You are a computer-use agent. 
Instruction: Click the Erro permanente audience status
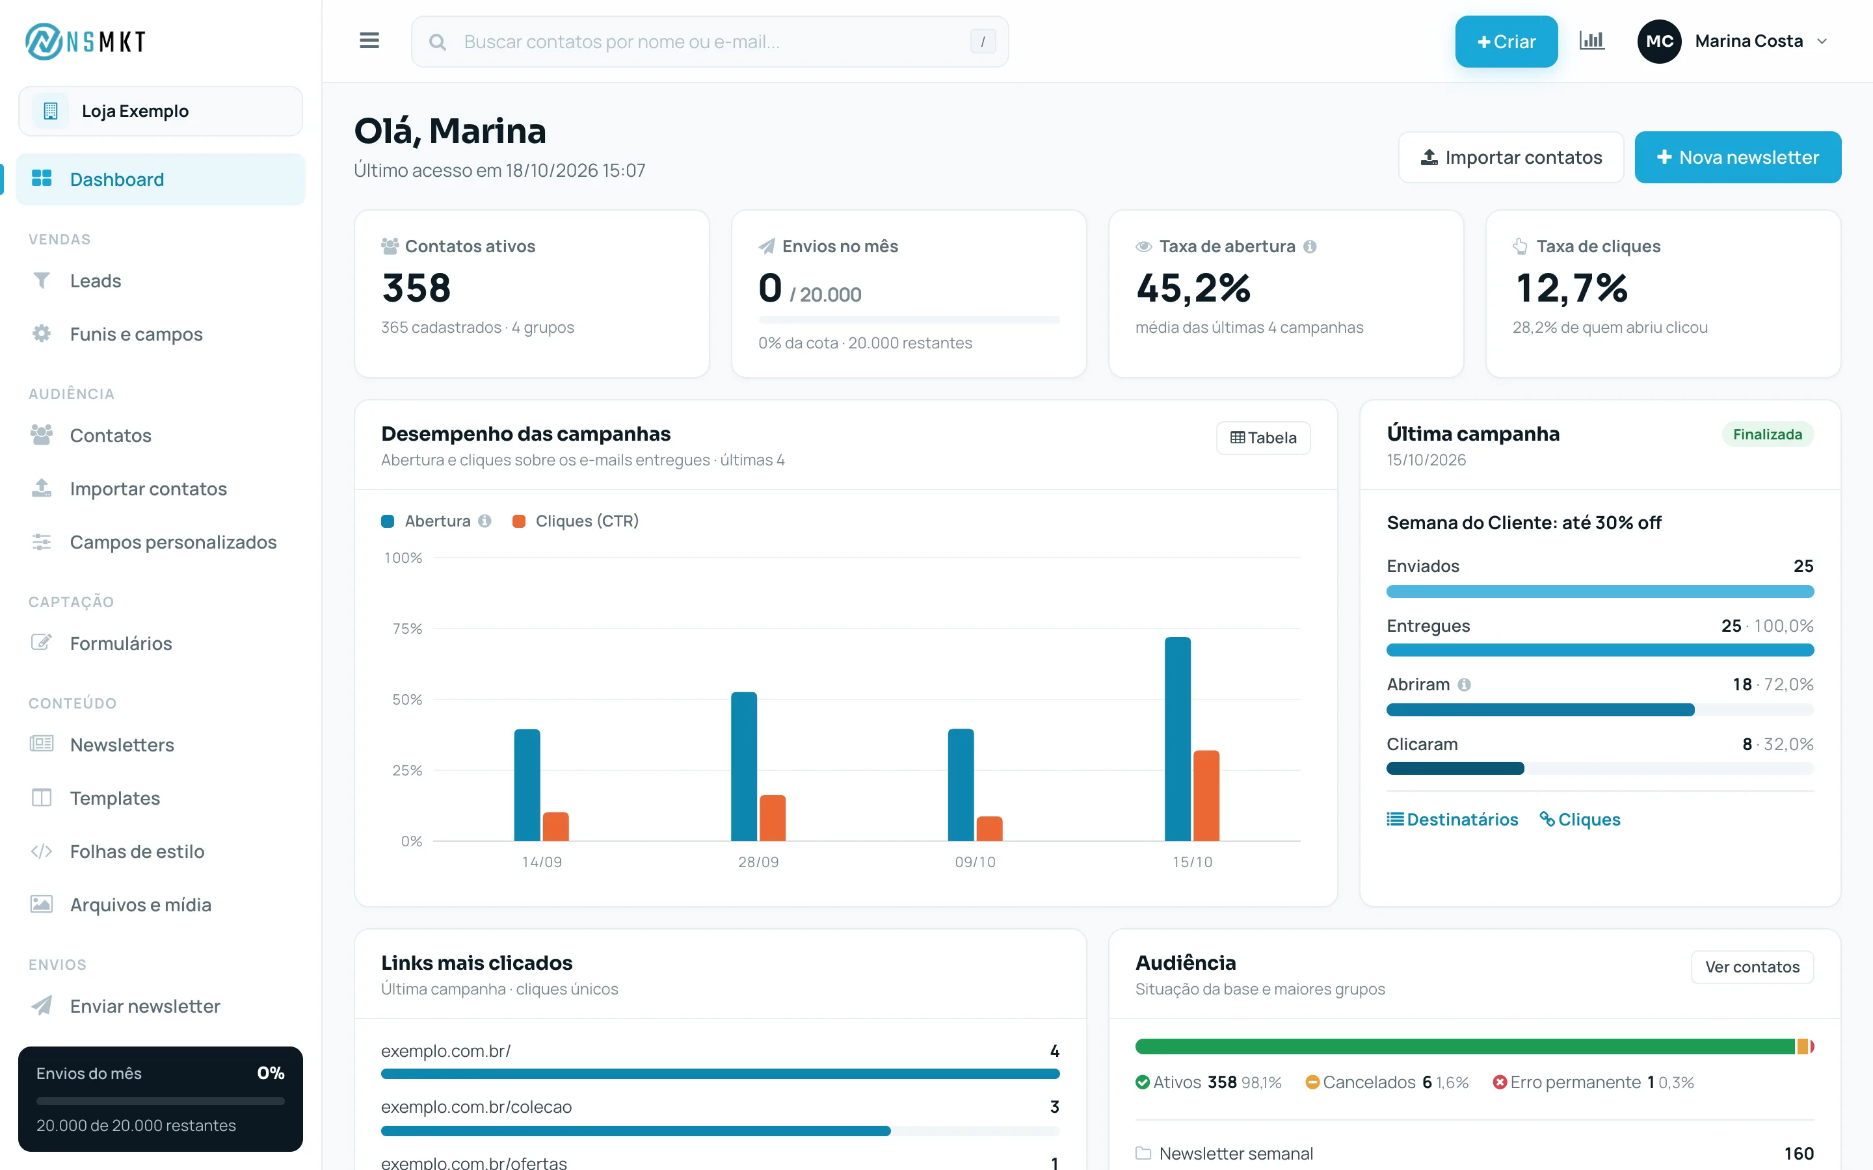click(x=1593, y=1082)
